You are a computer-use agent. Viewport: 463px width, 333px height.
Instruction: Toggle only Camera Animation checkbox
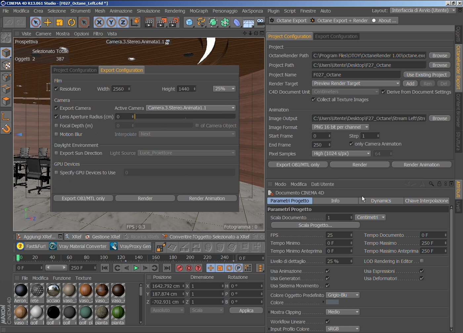tap(351, 144)
